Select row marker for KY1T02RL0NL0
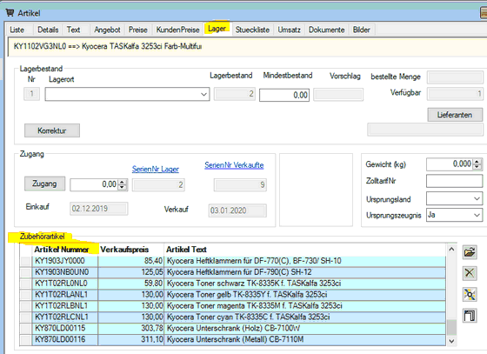Image resolution: width=487 pixels, height=354 pixels. [x=26, y=284]
